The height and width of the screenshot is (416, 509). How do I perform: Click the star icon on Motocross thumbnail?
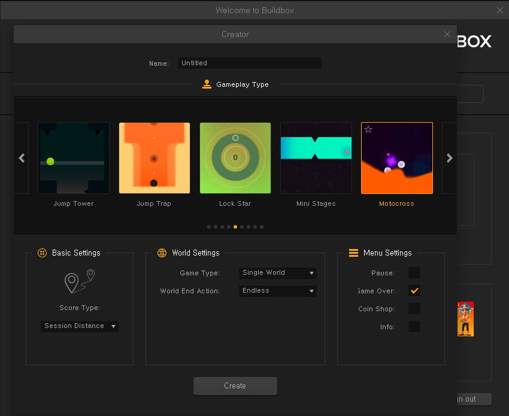368,129
